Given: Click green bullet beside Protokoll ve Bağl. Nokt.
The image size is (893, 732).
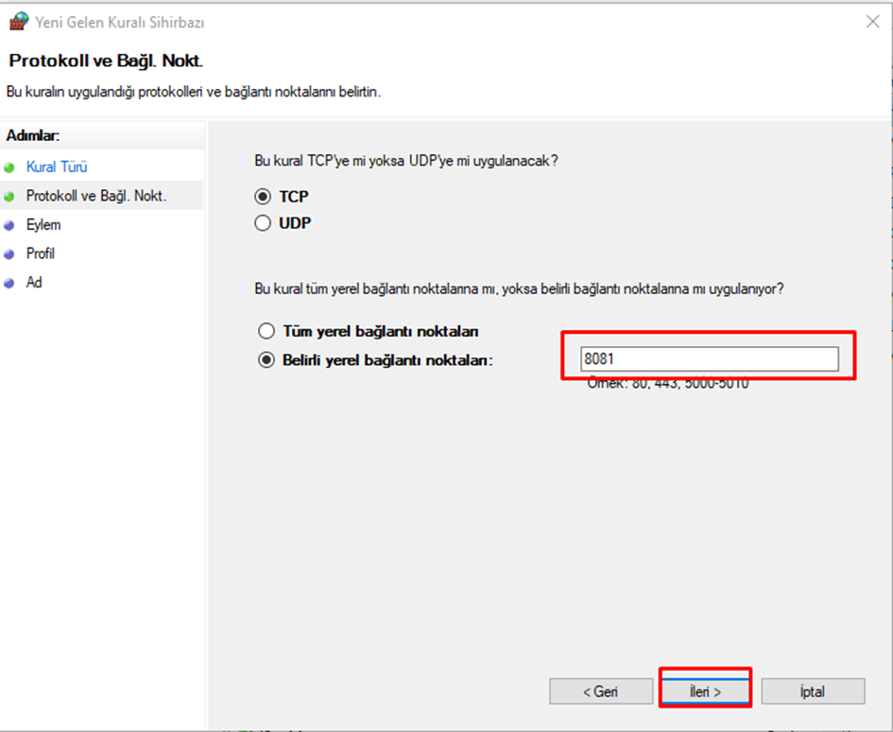Looking at the screenshot, I should click(9, 197).
